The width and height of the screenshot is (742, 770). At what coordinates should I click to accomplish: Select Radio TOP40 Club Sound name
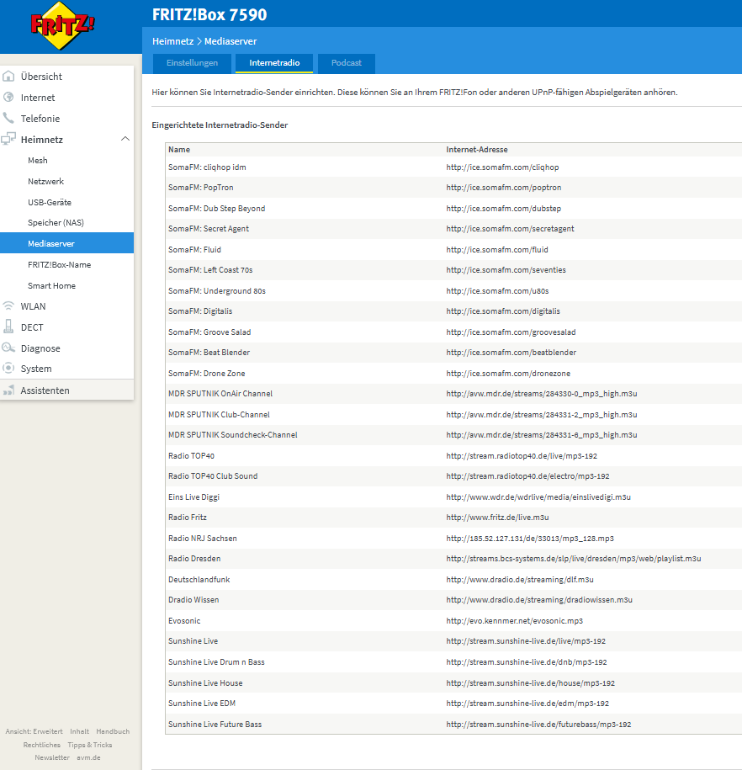[x=213, y=475]
